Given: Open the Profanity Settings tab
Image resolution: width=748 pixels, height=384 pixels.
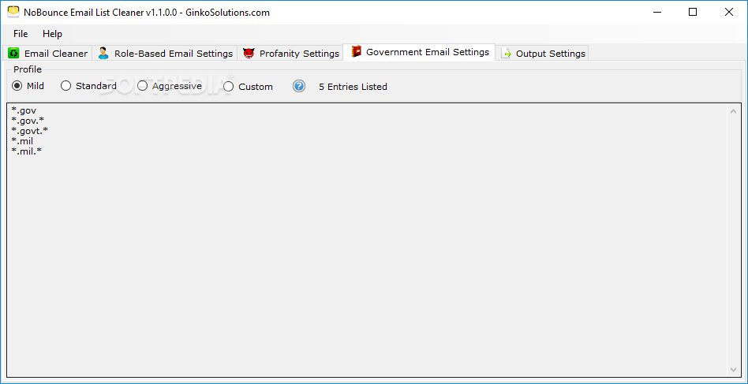Looking at the screenshot, I should 290,54.
